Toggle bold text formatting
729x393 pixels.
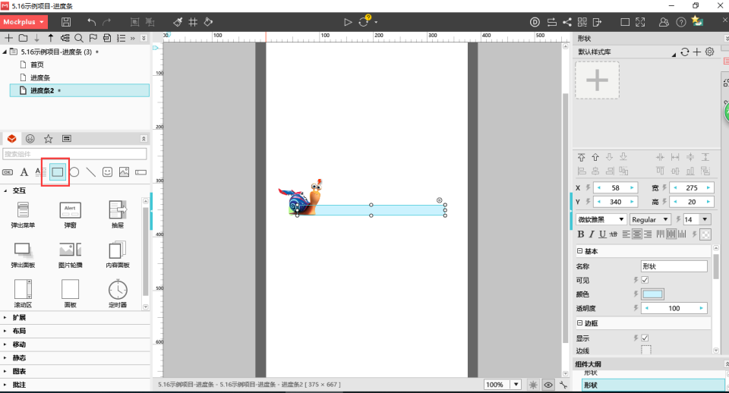(581, 234)
